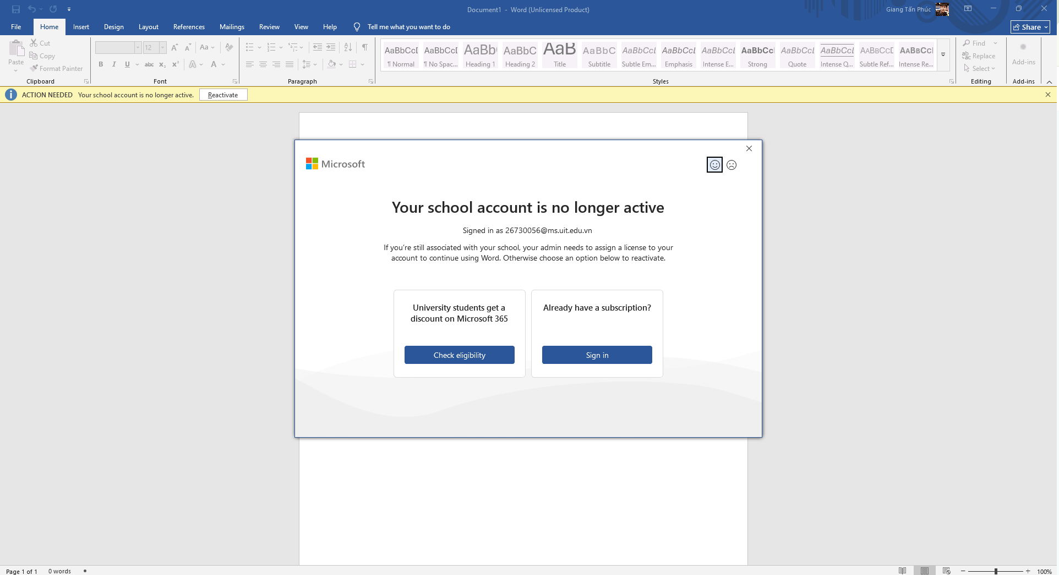Screen dimensions: 1059x575
Task: Switch to the Layout tab
Action: [149, 26]
